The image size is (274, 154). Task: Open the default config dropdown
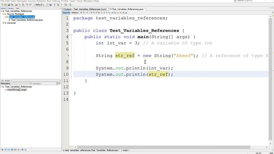click(x=41, y=5)
